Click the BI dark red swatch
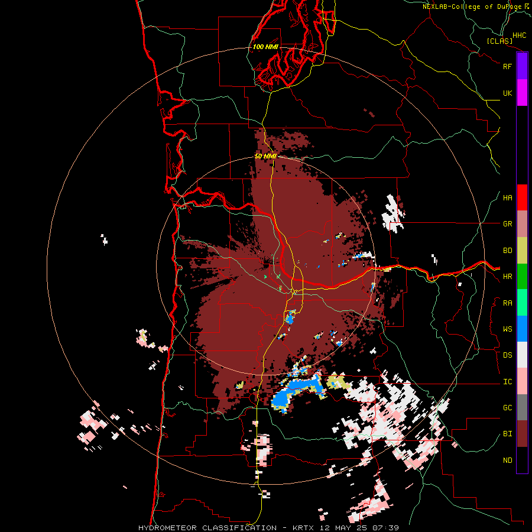Viewport: 532px width, 532px height. (522, 434)
